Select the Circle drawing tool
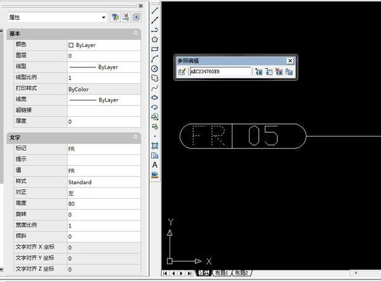The height and width of the screenshot is (282, 381). tap(155, 68)
